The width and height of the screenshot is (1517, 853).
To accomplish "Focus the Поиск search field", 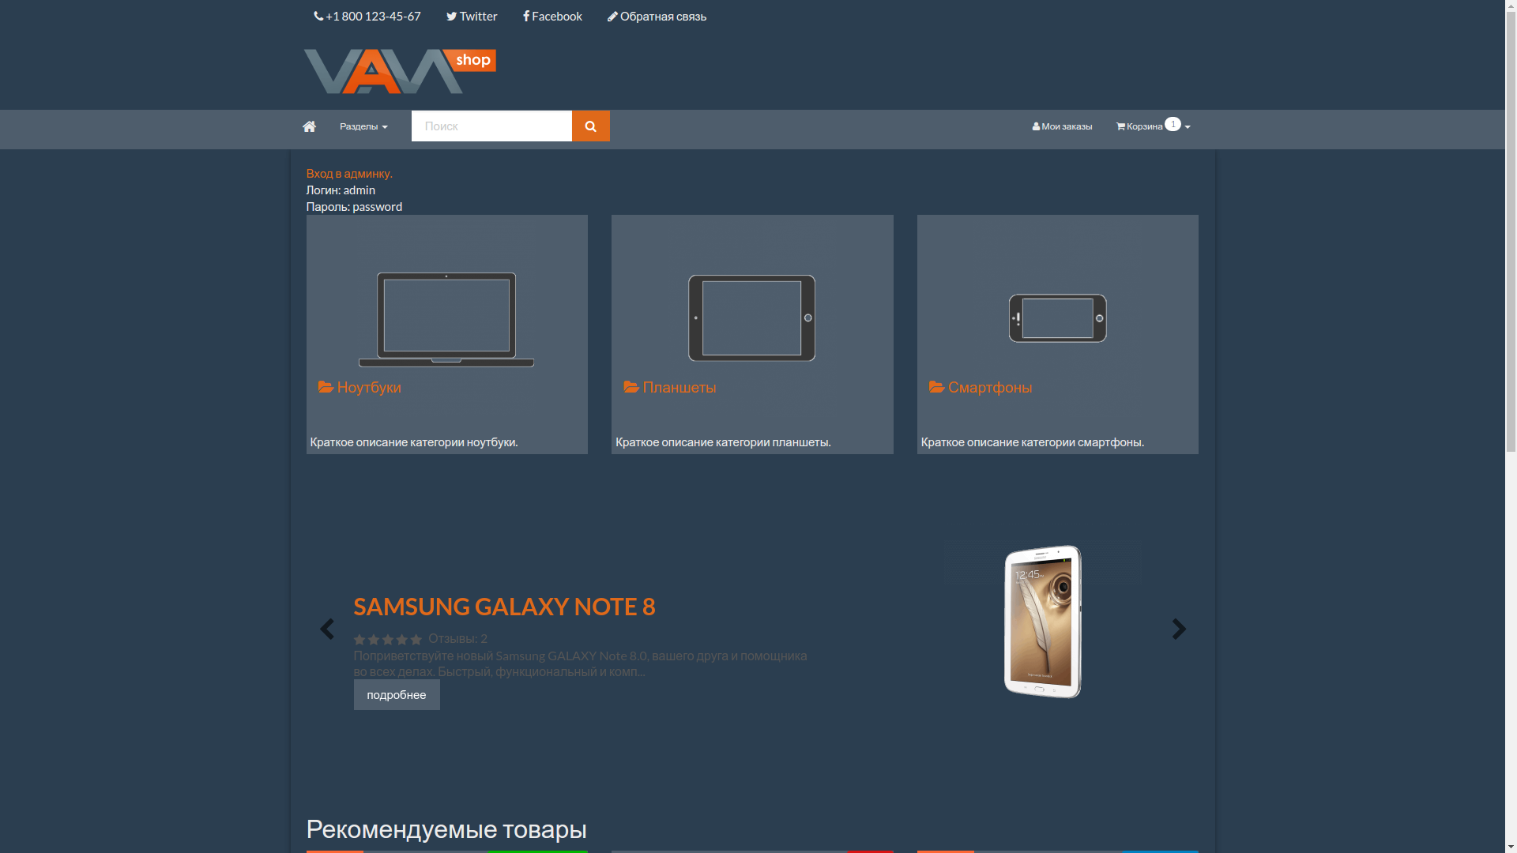I will [491, 126].
